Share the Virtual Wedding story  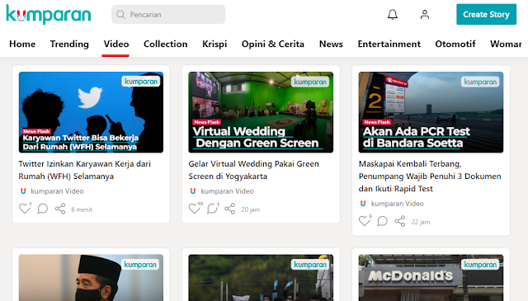coord(230,209)
